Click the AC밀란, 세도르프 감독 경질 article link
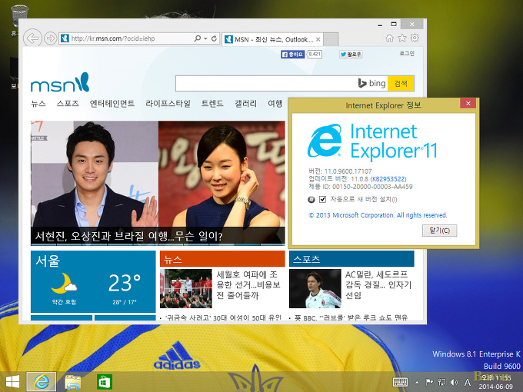Image resolution: width=523 pixels, height=392 pixels. click(x=378, y=284)
